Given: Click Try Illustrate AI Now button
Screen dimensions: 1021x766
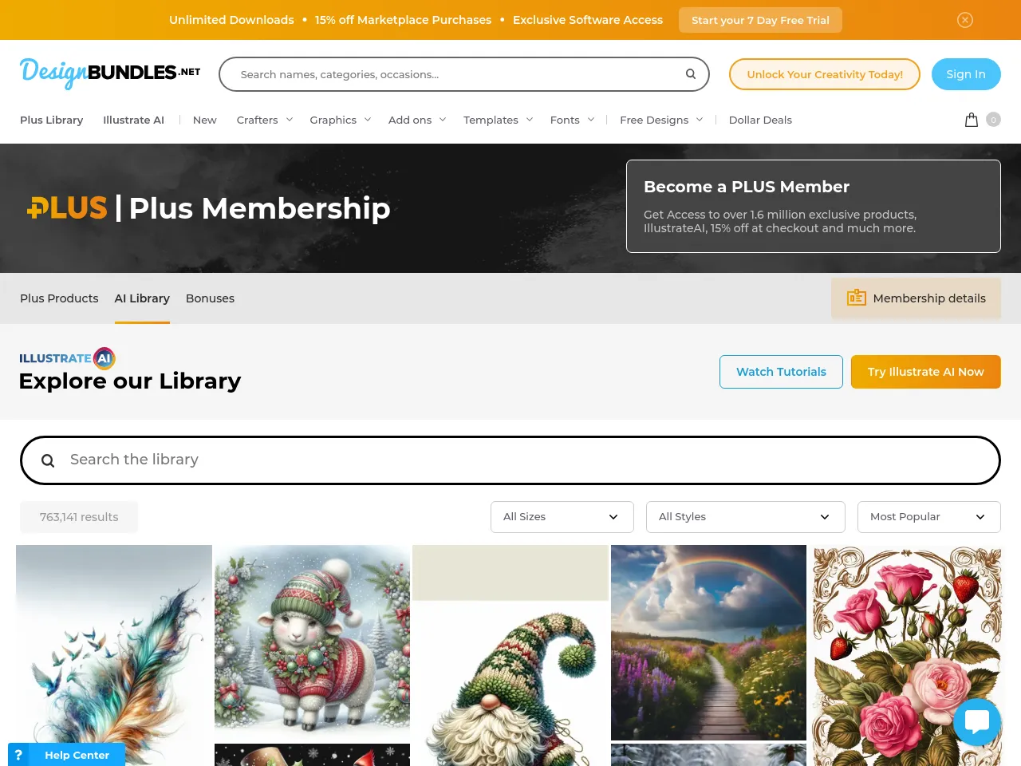Looking at the screenshot, I should click(926, 372).
